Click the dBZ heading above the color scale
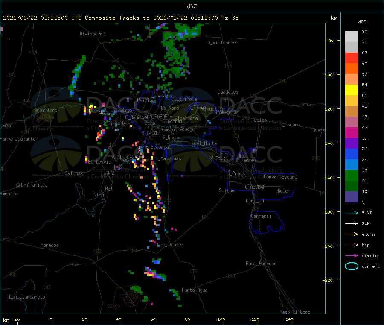Viewport: 384px width, 325px height. [362, 22]
